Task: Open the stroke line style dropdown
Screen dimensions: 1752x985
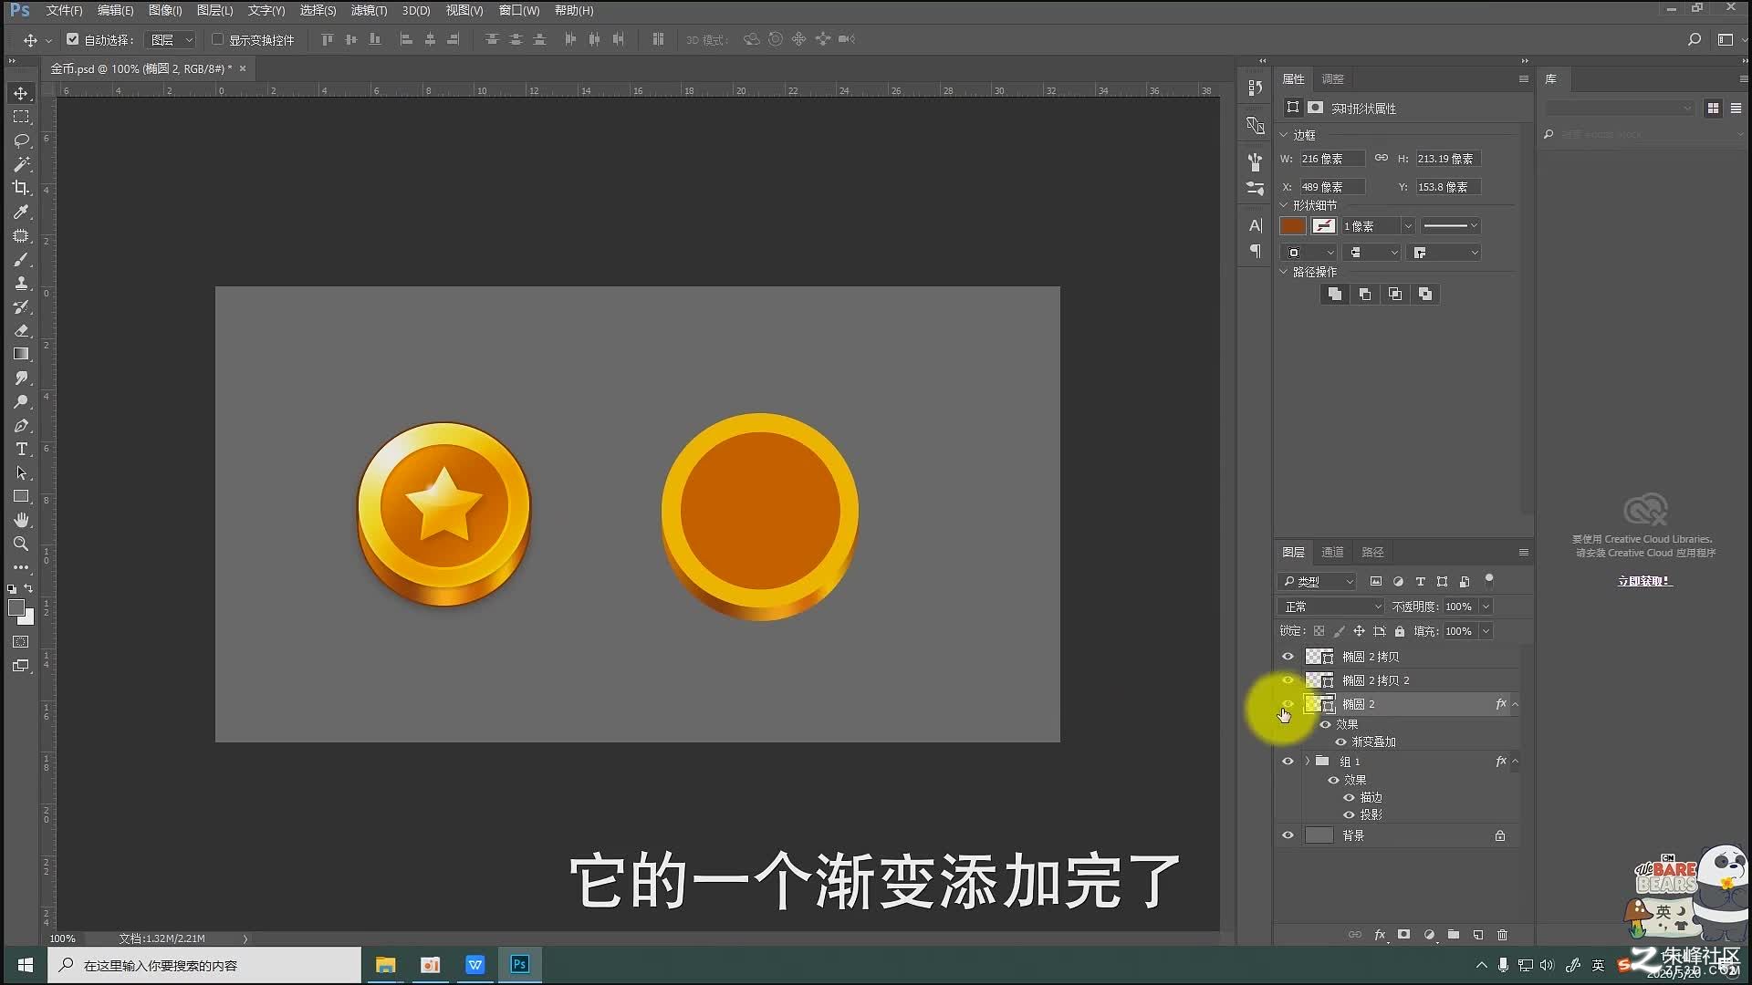Action: pos(1451,226)
